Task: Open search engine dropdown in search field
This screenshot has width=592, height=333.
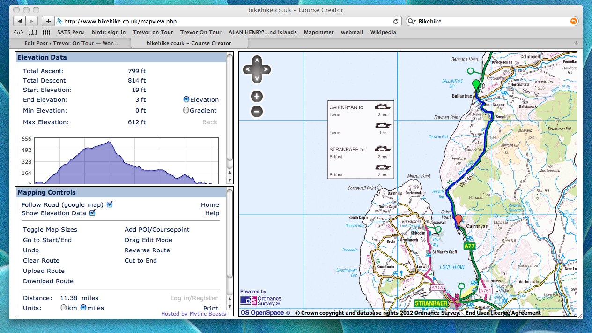Action: pyautogui.click(x=411, y=21)
